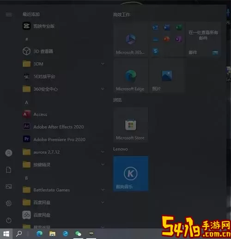Expand the Start menu hamburger navigation
The height and width of the screenshot is (239, 231).
9,15
